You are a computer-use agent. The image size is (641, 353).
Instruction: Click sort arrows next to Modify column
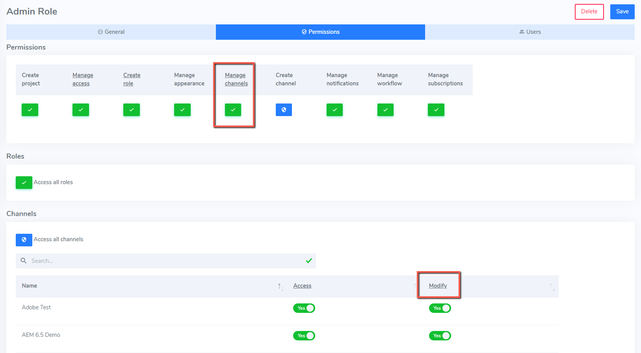(x=552, y=287)
